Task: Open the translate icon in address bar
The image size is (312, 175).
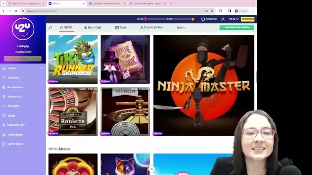Action: click(206, 11)
